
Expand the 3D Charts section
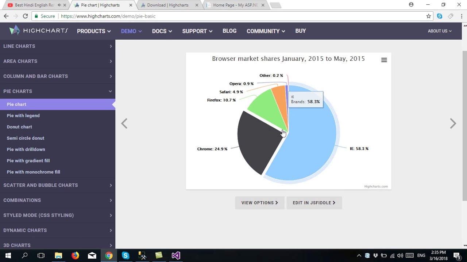tap(58, 245)
